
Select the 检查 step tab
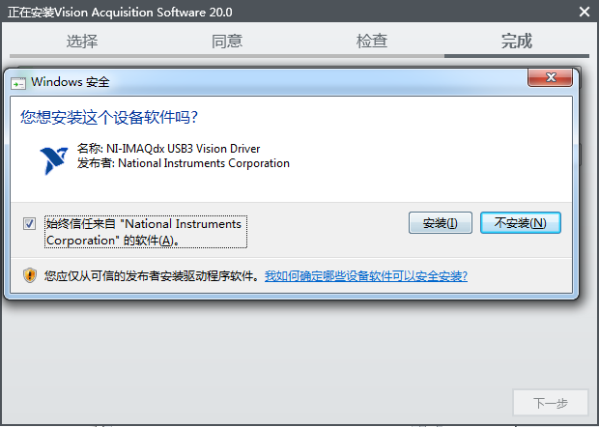pyautogui.click(x=372, y=41)
